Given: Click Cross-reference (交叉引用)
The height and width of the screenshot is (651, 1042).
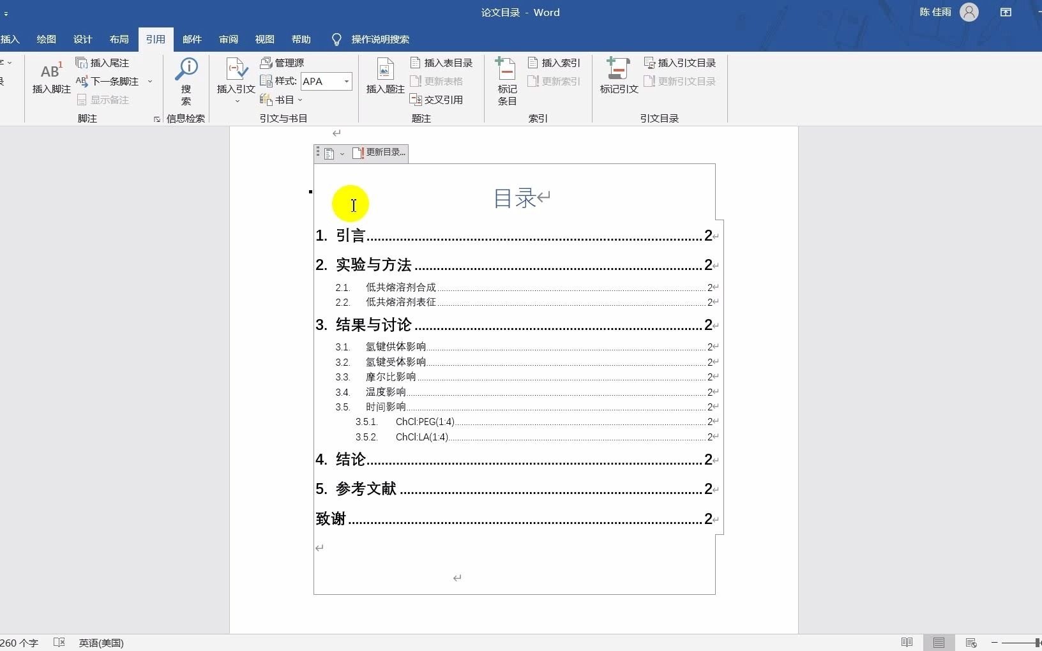Looking at the screenshot, I should pyautogui.click(x=437, y=100).
